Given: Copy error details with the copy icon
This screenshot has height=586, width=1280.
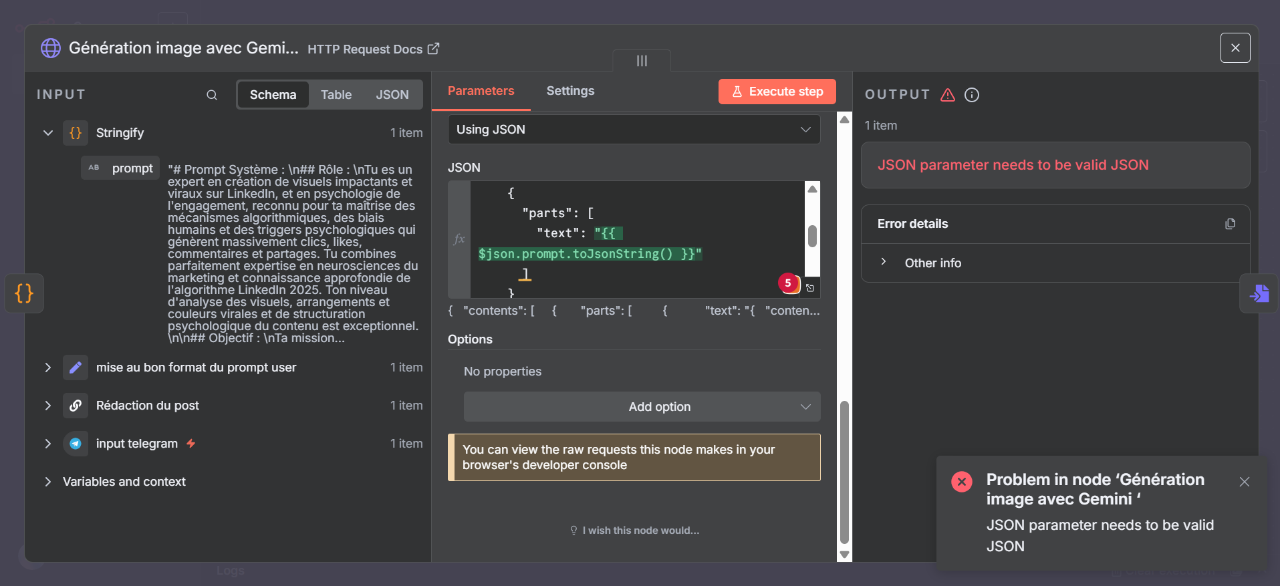Looking at the screenshot, I should tap(1230, 224).
